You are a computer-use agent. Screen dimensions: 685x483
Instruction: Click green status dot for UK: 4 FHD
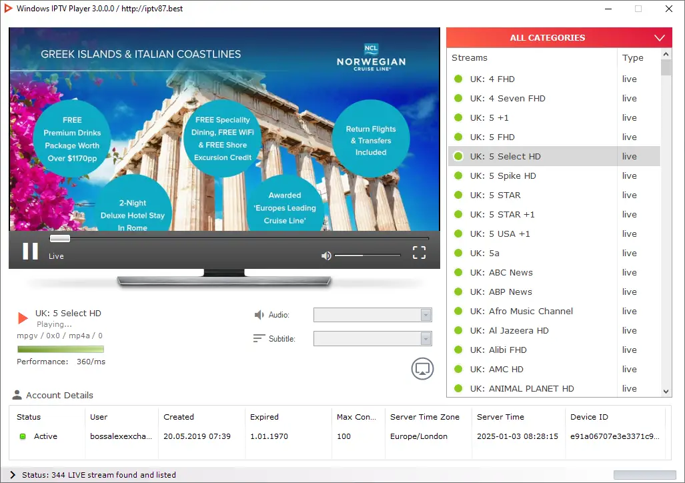458,79
